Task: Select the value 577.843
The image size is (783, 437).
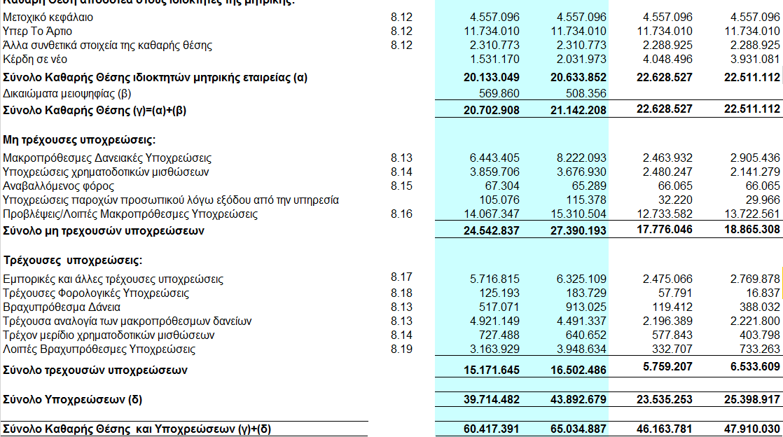Action: (x=672, y=335)
